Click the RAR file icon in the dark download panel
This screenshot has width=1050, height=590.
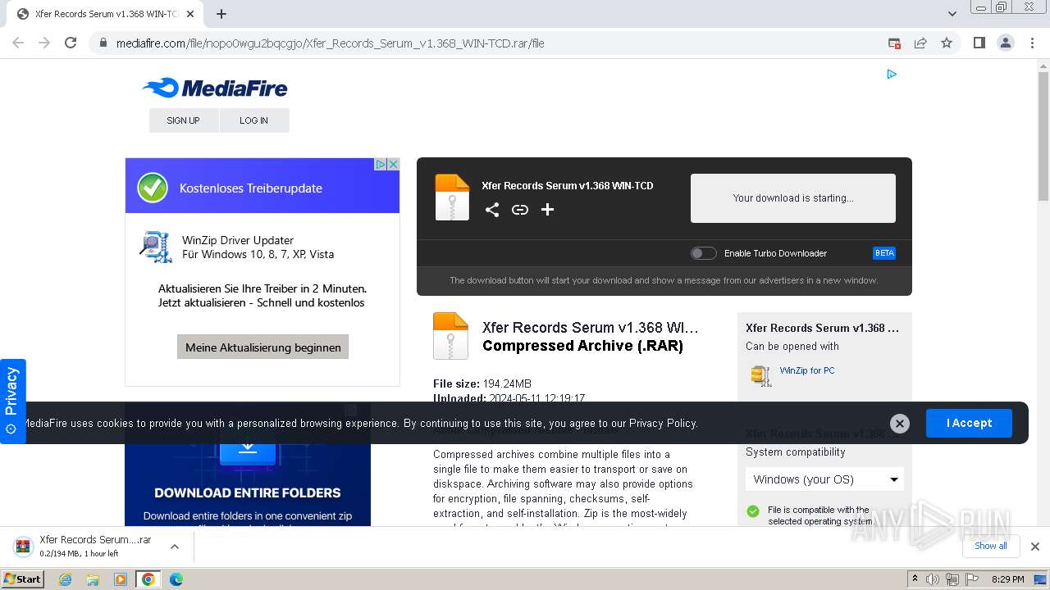452,197
